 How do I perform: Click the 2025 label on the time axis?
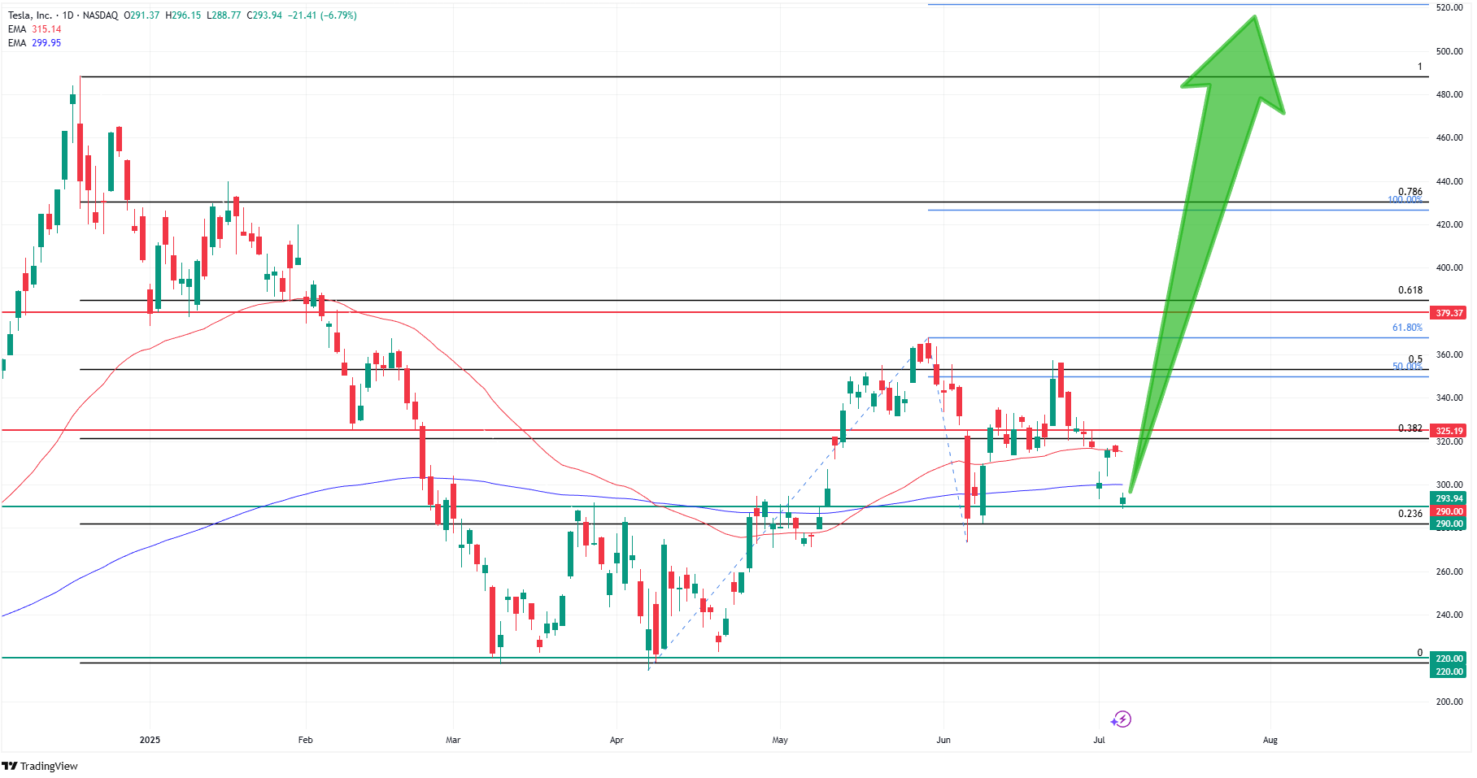coord(149,741)
